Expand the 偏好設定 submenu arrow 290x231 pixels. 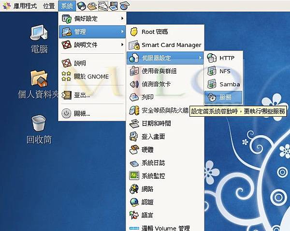click(x=122, y=18)
